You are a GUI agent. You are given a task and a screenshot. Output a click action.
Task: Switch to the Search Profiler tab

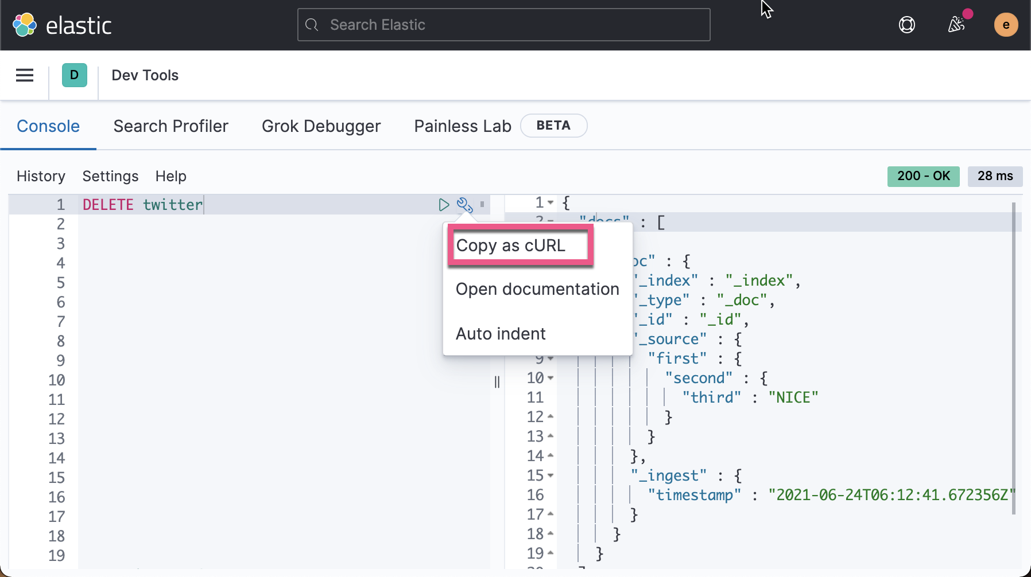tap(170, 126)
